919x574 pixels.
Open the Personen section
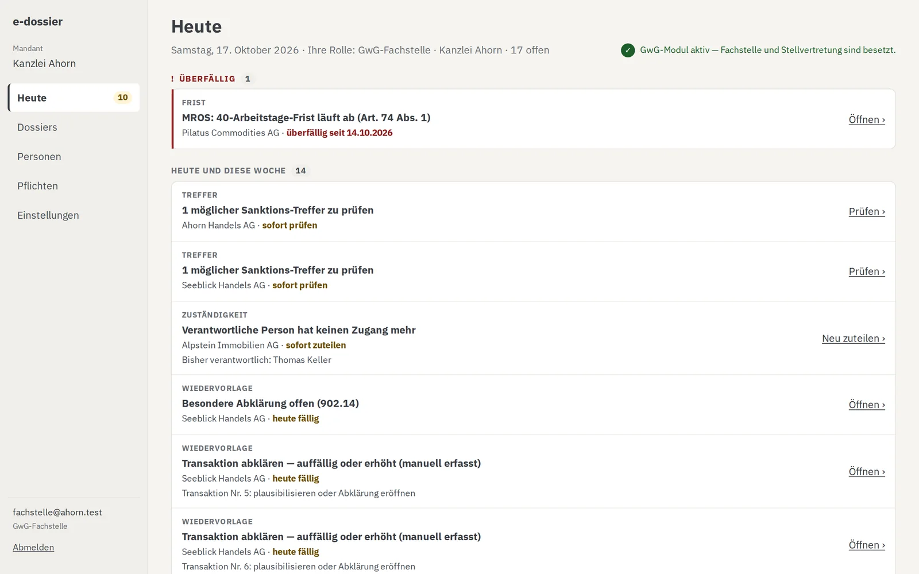click(x=74, y=156)
